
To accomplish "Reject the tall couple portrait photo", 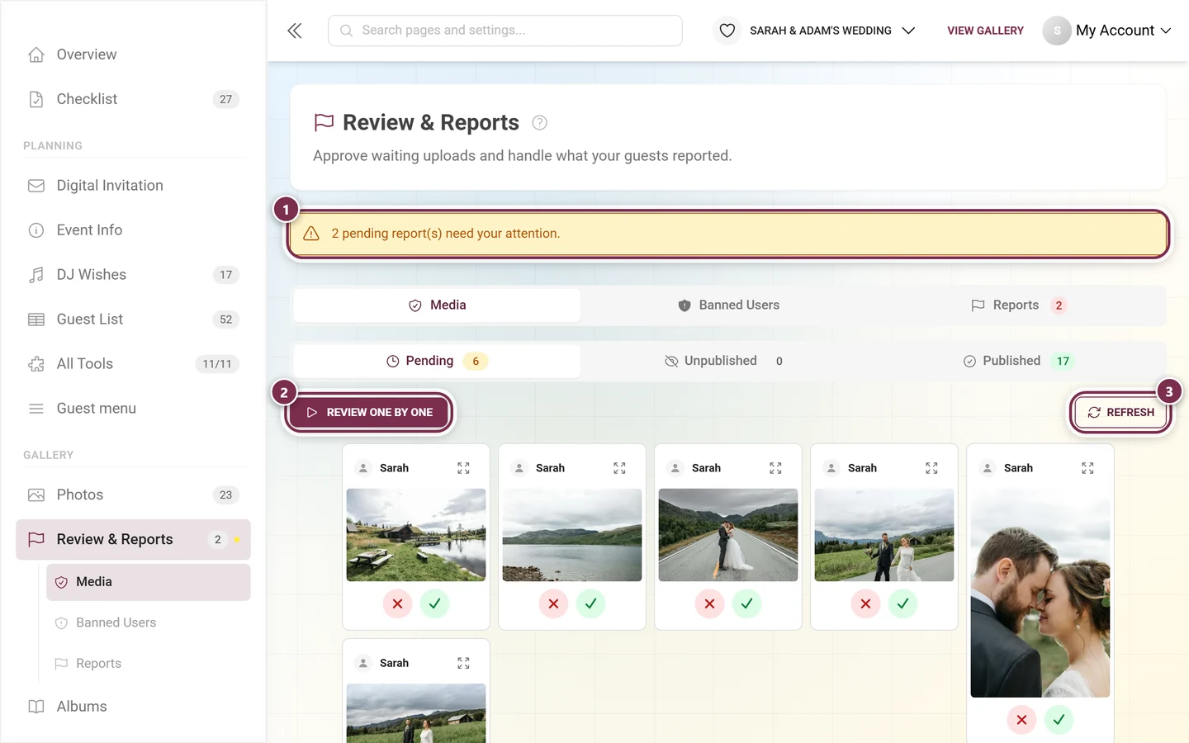I will [1021, 720].
